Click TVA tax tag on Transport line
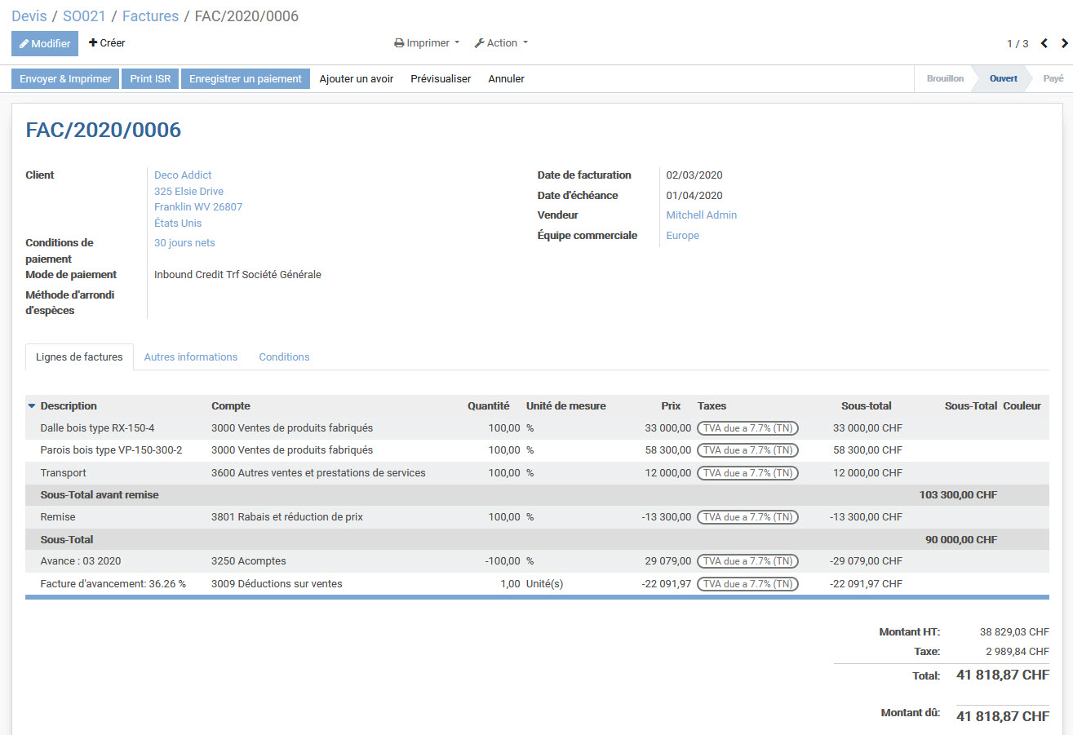Viewport: 1073px width, 735px height. coord(747,473)
